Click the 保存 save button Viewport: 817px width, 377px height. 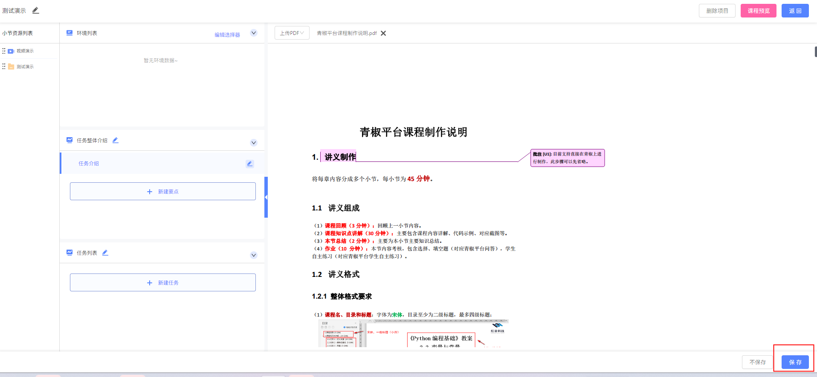pos(795,362)
